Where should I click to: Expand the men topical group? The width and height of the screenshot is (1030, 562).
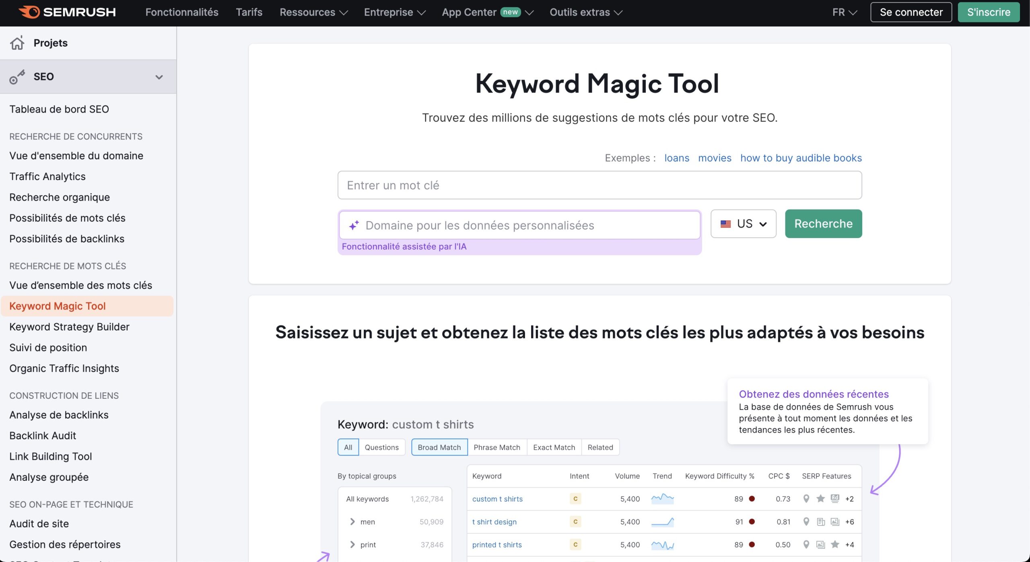click(x=352, y=522)
